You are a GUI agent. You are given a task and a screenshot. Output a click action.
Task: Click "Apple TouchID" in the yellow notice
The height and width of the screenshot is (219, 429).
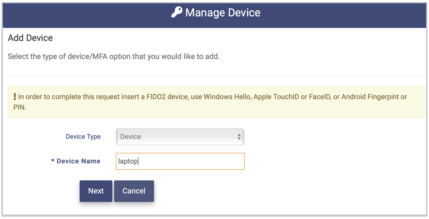click(x=276, y=97)
